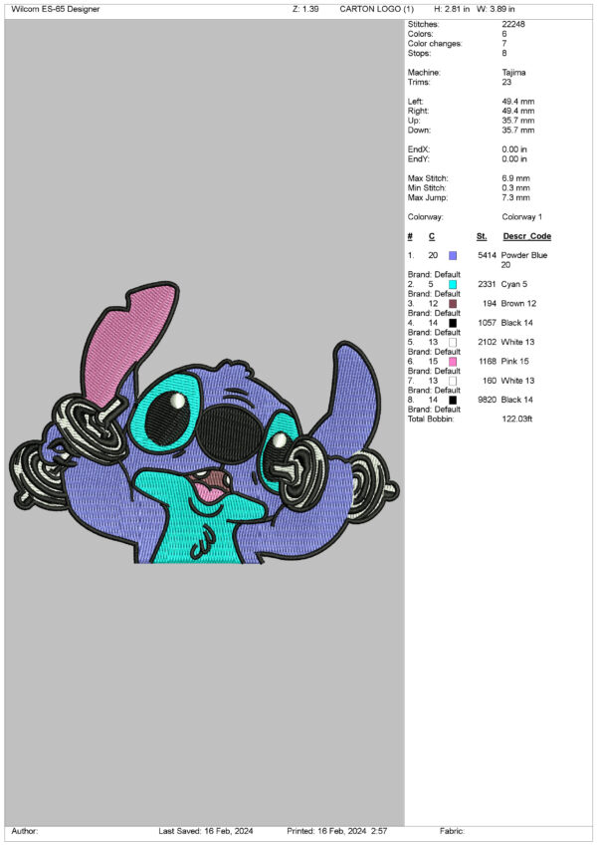
Task: Click the Trims value '23'
Action: (x=506, y=82)
